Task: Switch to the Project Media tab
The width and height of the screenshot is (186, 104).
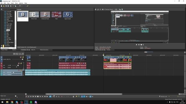Action: 4,50
